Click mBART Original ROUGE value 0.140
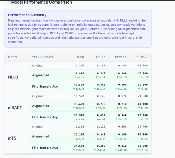Screen dimensions: 175x158 (x=101, y=96)
